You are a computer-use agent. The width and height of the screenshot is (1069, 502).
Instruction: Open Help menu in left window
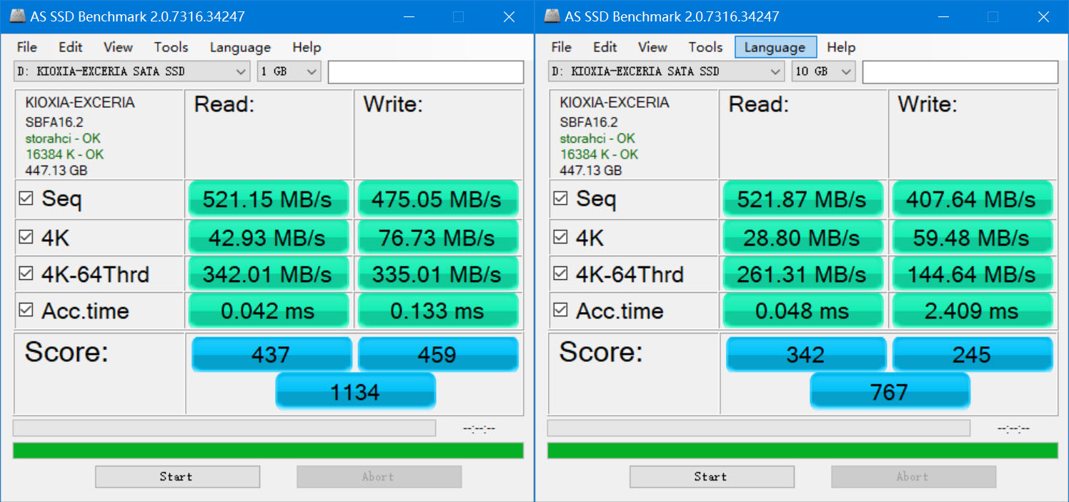(x=307, y=47)
